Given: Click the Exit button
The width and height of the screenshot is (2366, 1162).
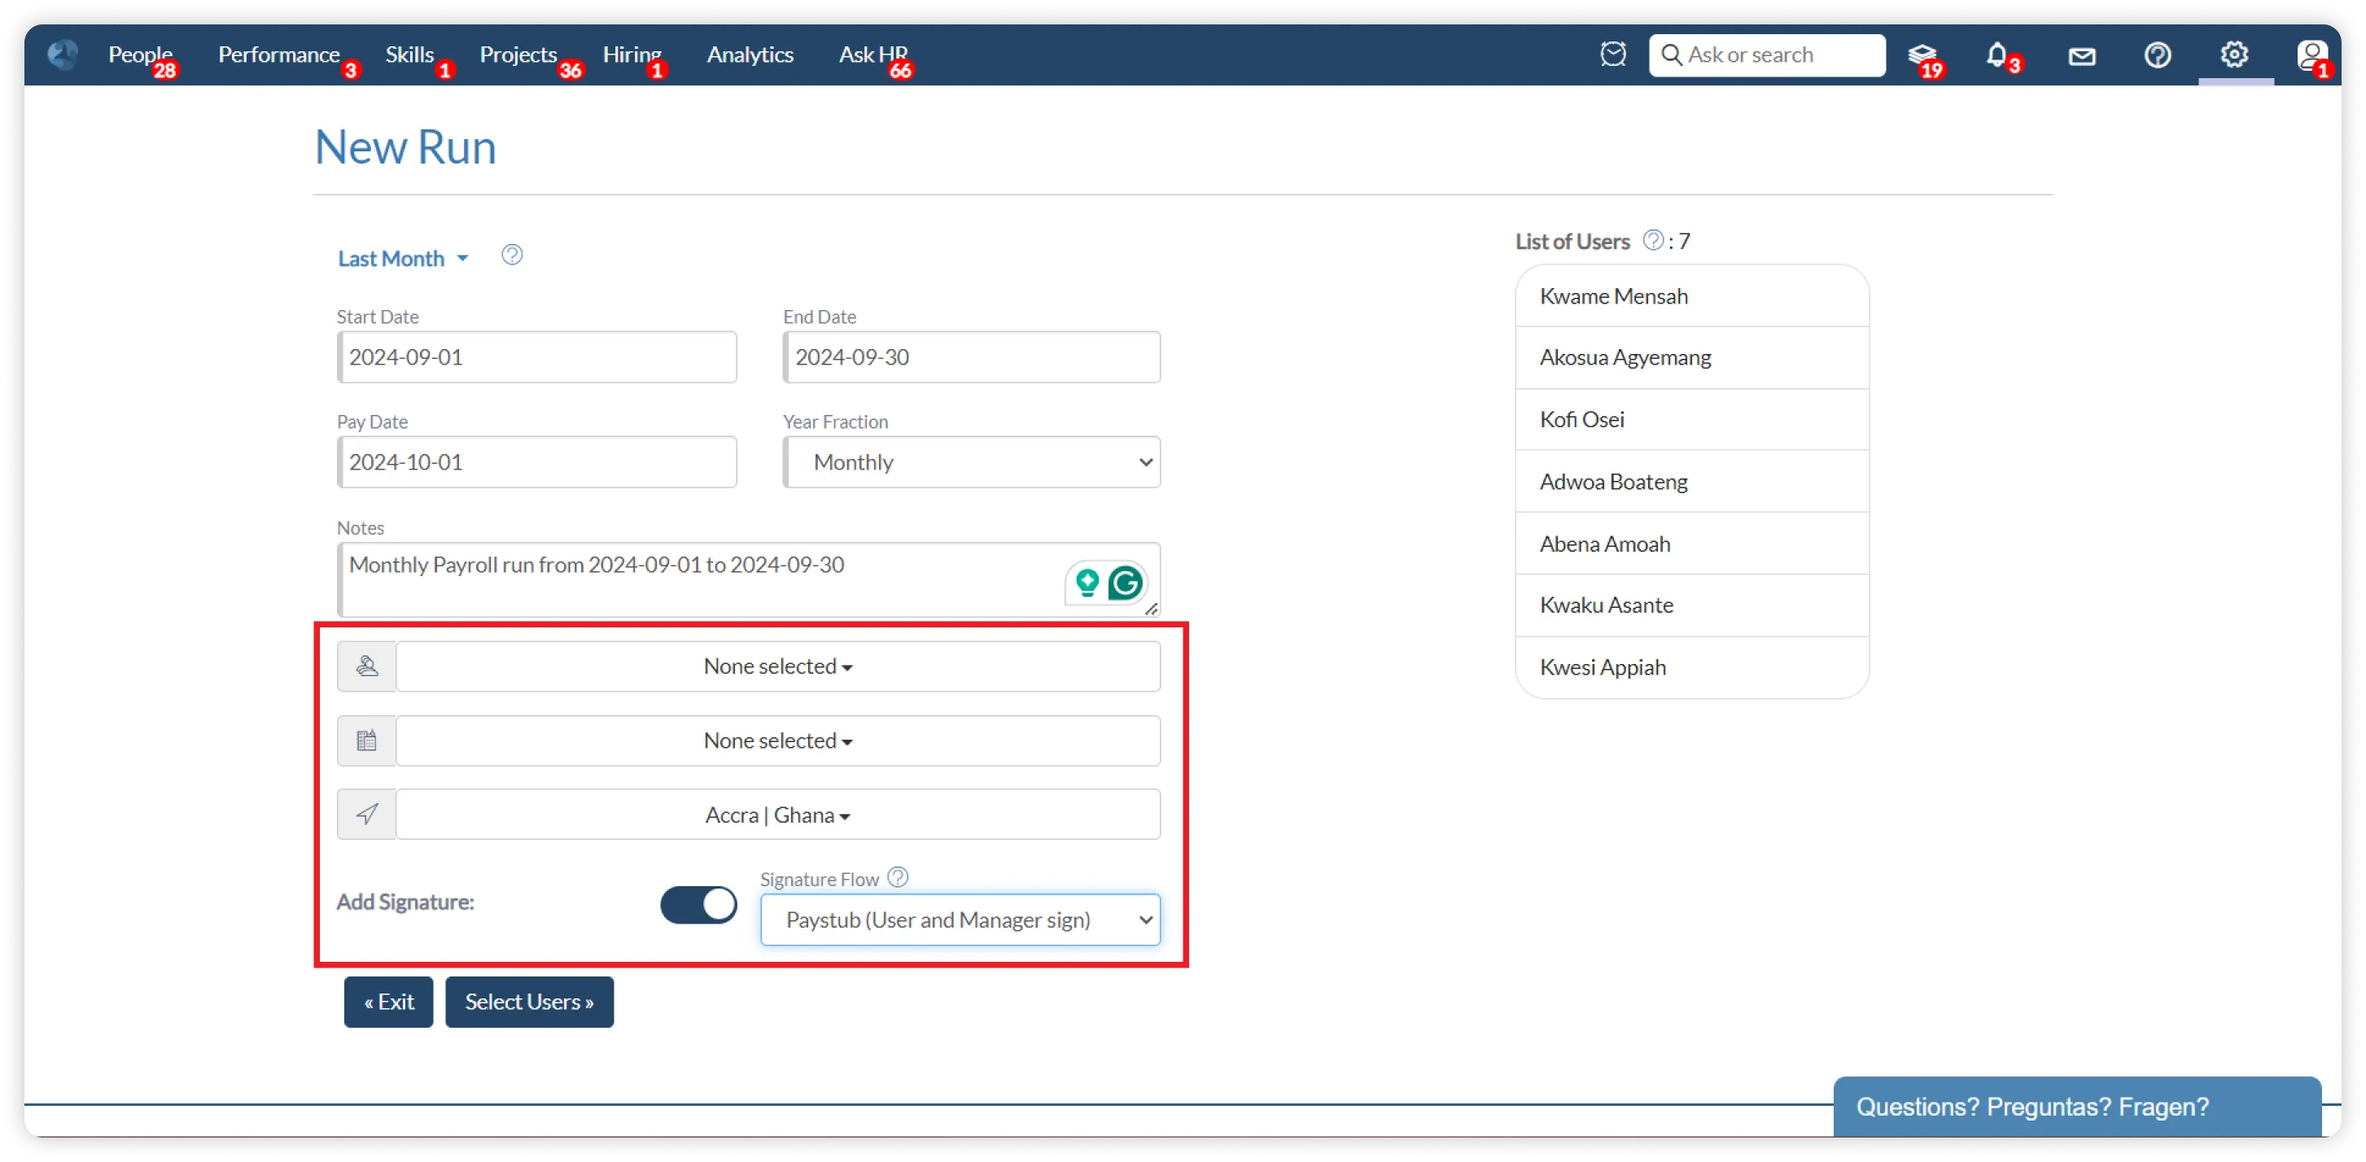Looking at the screenshot, I should pos(388,1003).
